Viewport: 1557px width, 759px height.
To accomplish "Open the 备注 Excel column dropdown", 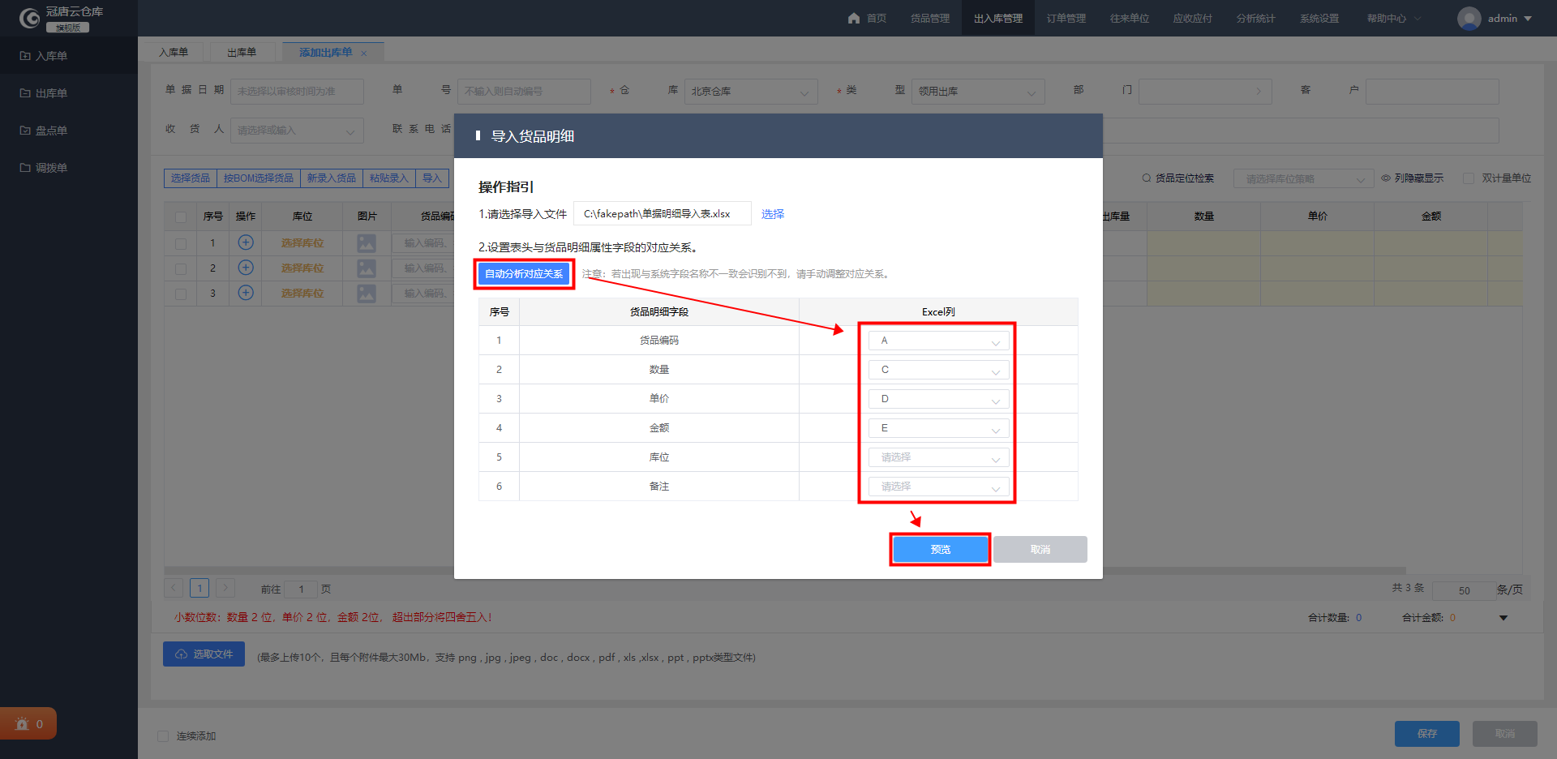I will click(x=938, y=487).
